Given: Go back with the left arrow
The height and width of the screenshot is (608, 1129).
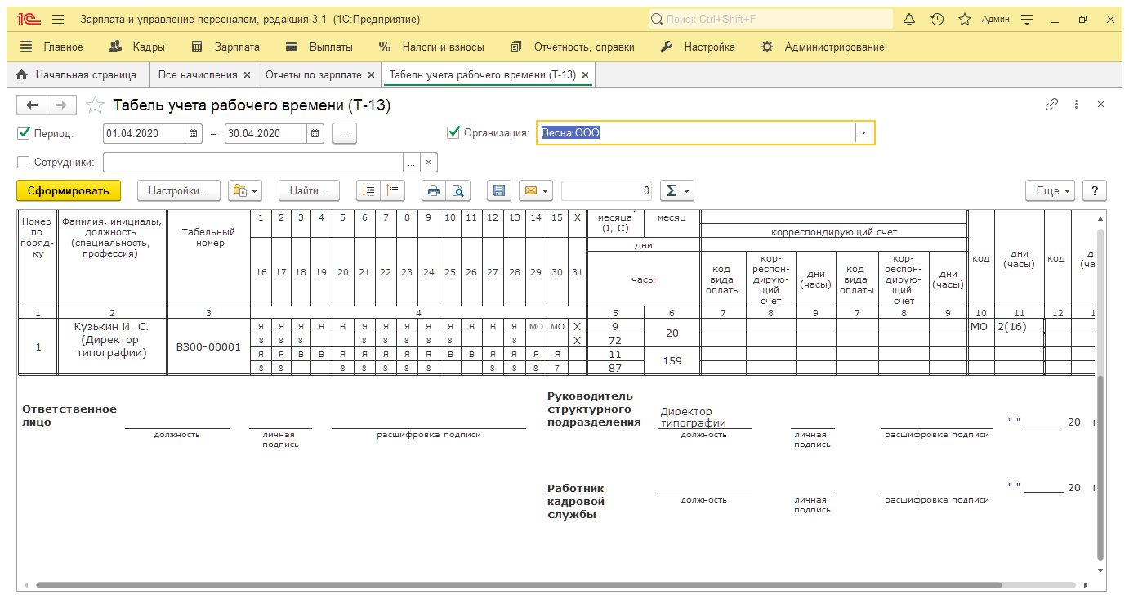Looking at the screenshot, I should coord(33,105).
